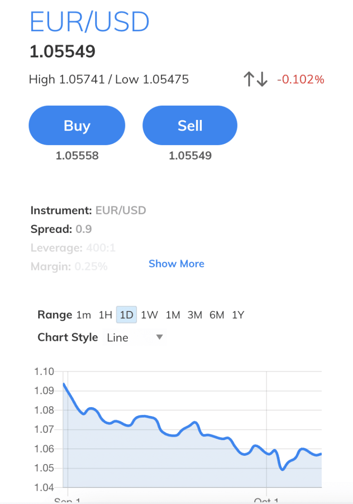
Task: Click the chart's lowest dip after Oct 1
Action: click(x=283, y=469)
